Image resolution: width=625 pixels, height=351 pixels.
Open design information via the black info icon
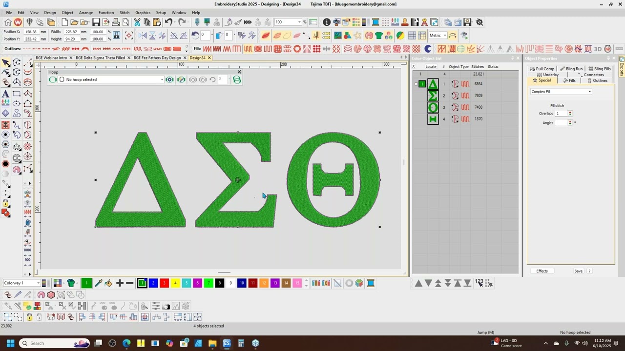pos(327,22)
